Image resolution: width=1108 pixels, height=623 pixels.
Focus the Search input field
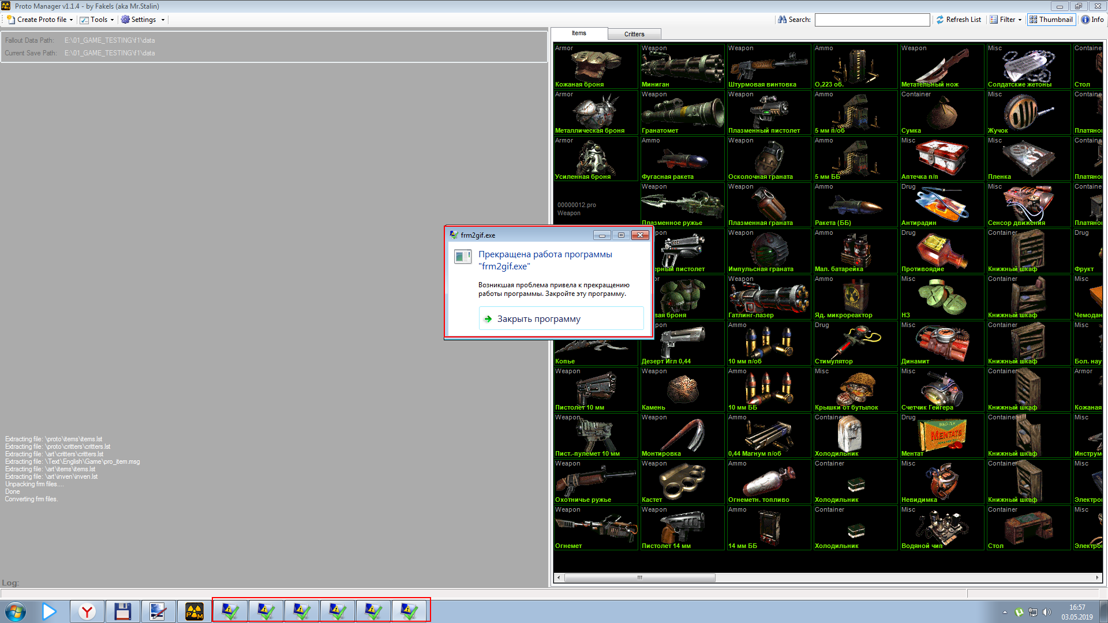pyautogui.click(x=872, y=20)
